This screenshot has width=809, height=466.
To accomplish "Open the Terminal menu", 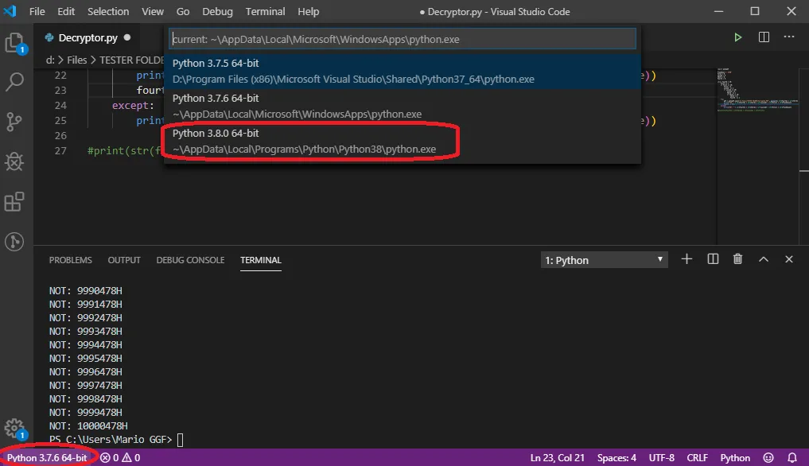I will (265, 11).
